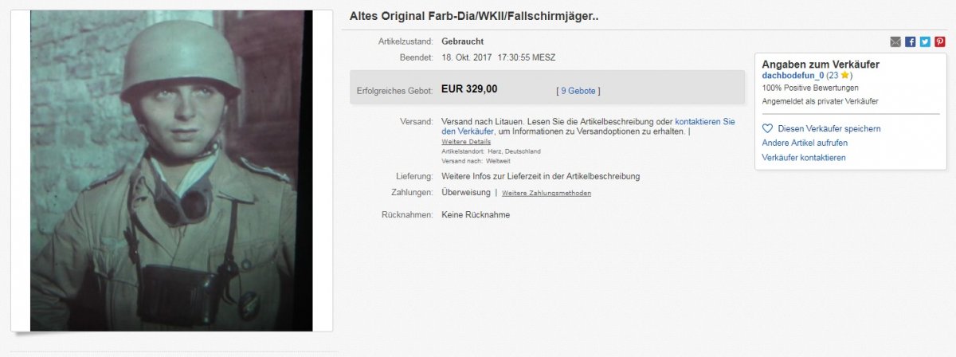
Task: Click the winning bid price EUR 329,00
Action: (469, 89)
